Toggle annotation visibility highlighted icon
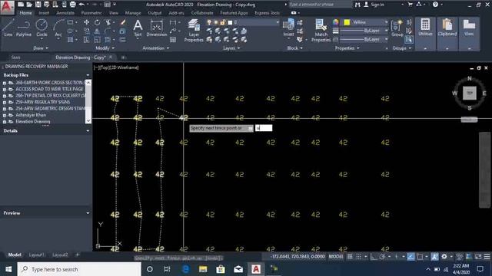 click(x=434, y=257)
